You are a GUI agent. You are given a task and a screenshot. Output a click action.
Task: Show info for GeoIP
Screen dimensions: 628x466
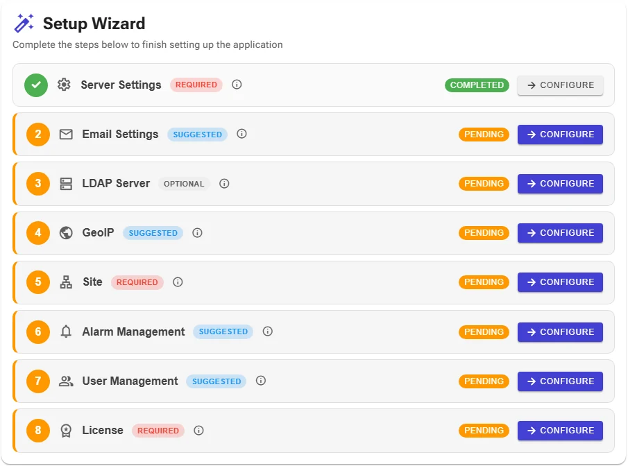click(197, 232)
